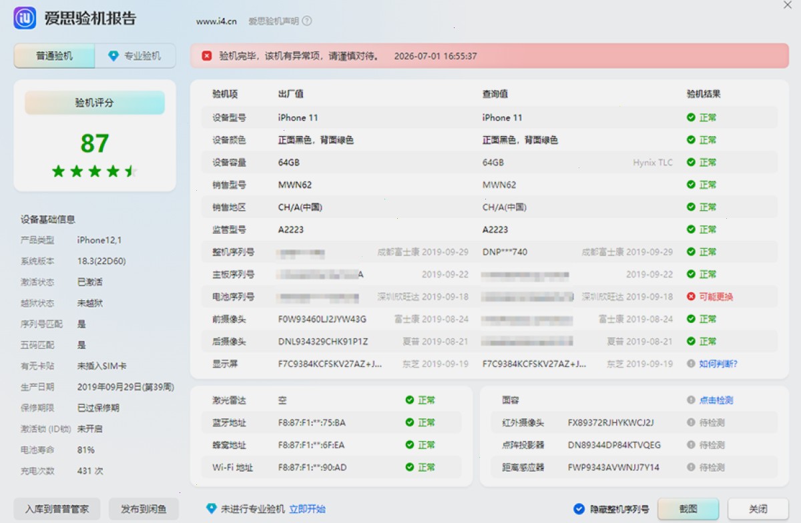Click the score number 87

pyautogui.click(x=95, y=143)
